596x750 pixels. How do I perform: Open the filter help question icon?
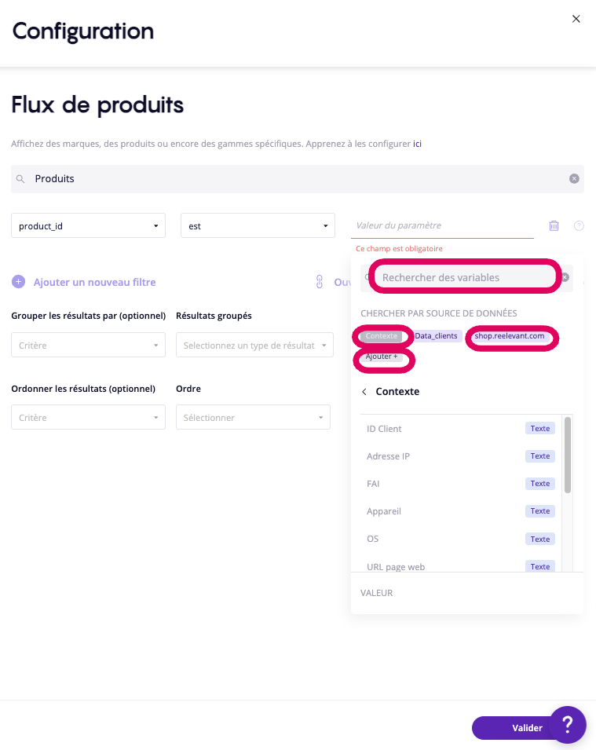[x=579, y=226]
